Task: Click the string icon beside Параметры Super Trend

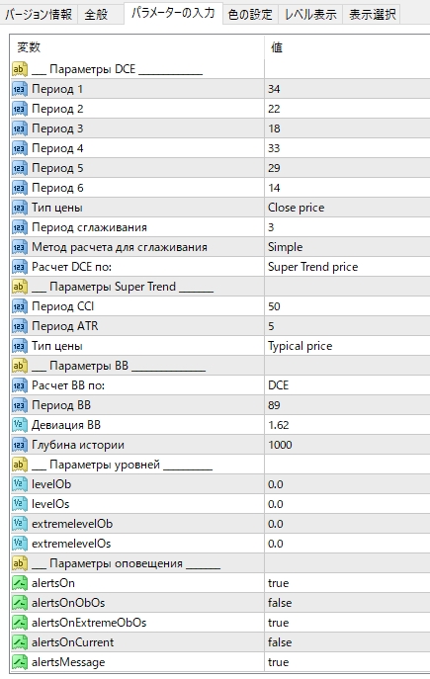Action: point(20,287)
